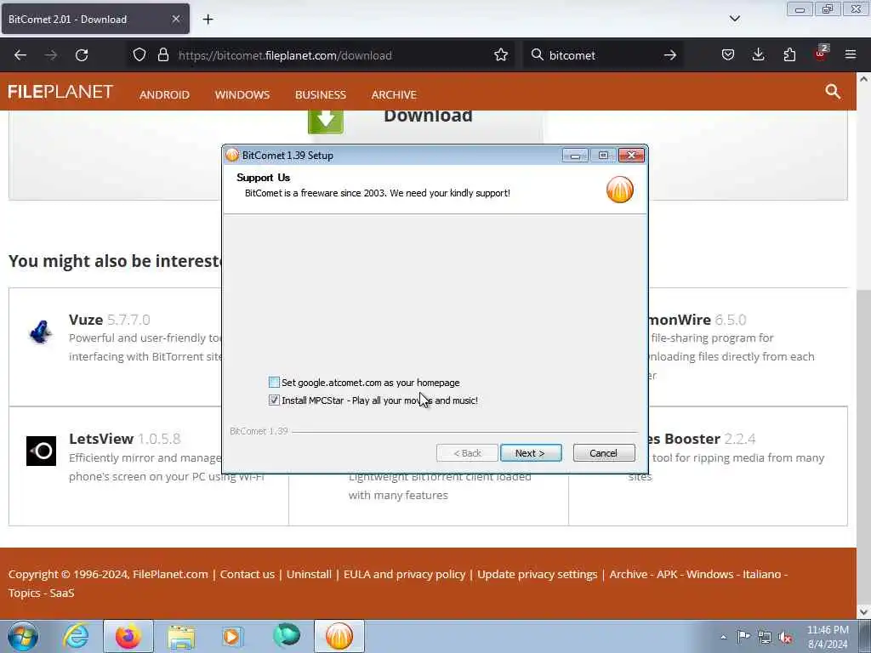Click the green Download arrow icon

coord(326,121)
